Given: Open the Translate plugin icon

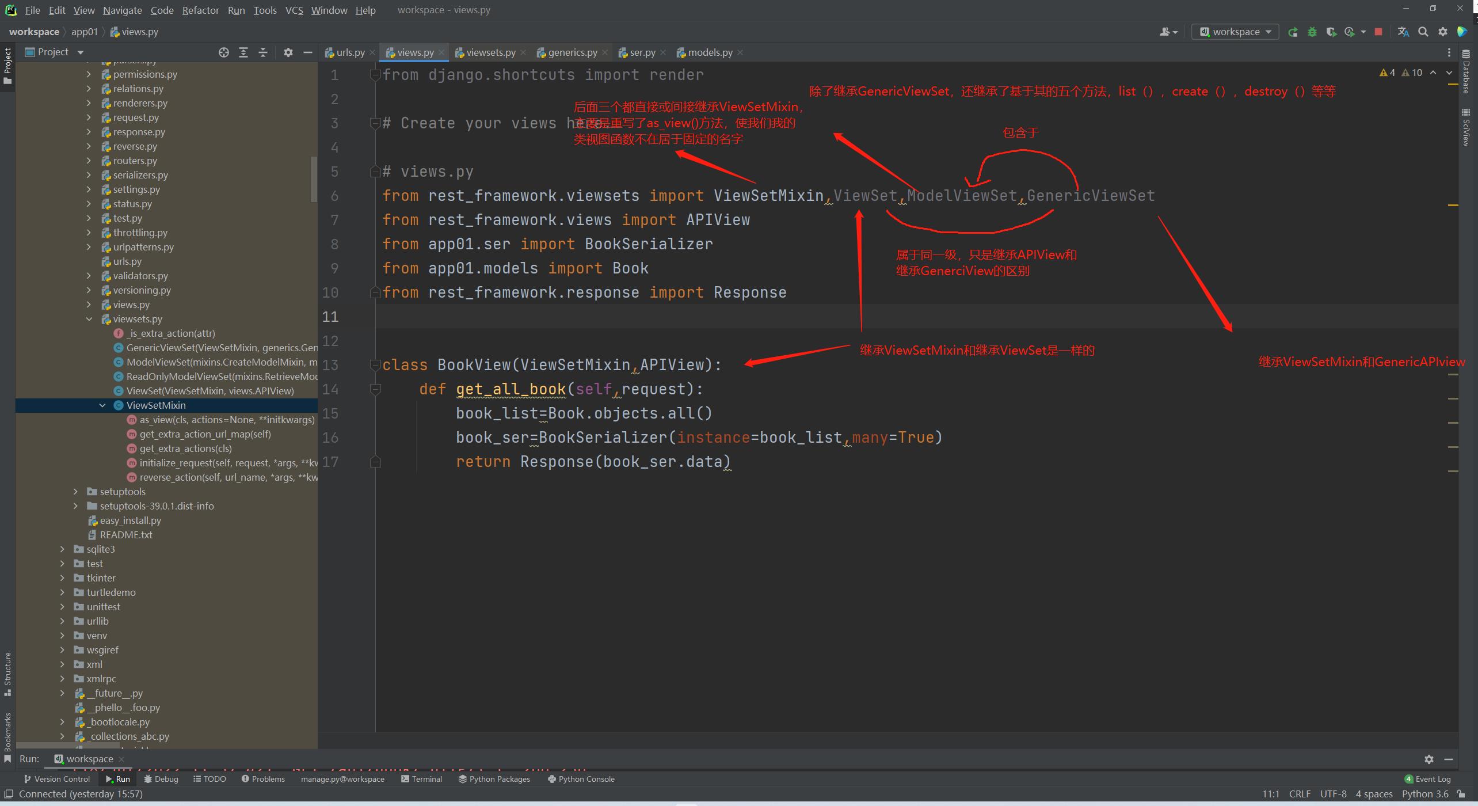Looking at the screenshot, I should click(1403, 32).
